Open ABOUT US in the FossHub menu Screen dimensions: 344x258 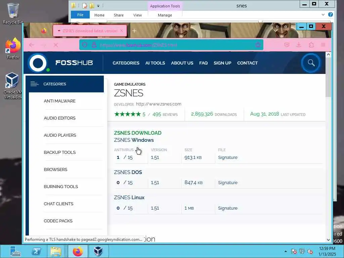(x=182, y=63)
